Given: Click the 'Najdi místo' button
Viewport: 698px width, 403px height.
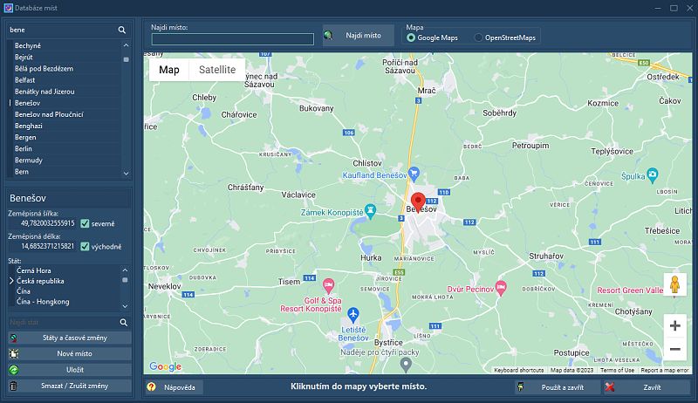Looking at the screenshot, I should (x=358, y=36).
